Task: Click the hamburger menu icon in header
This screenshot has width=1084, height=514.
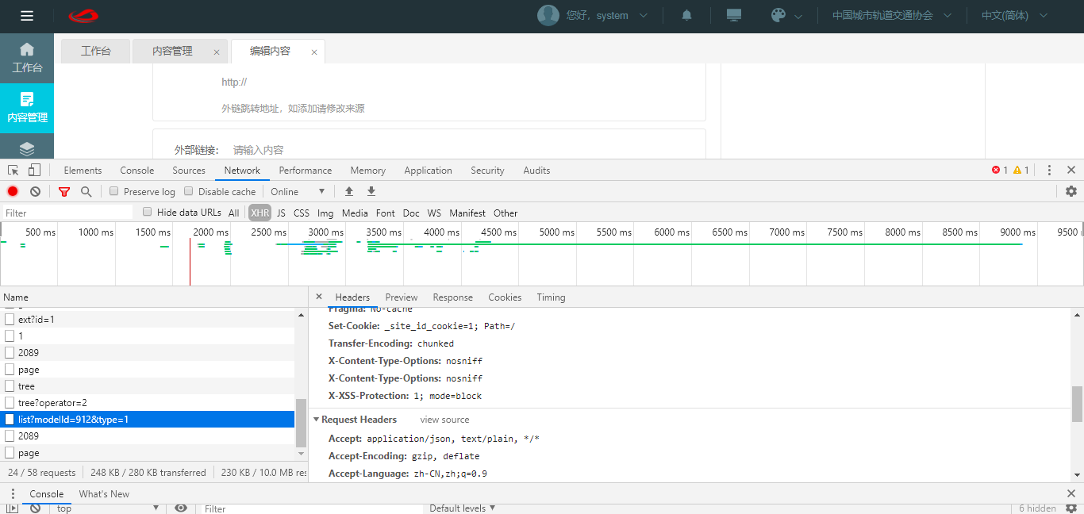Action: tap(27, 16)
